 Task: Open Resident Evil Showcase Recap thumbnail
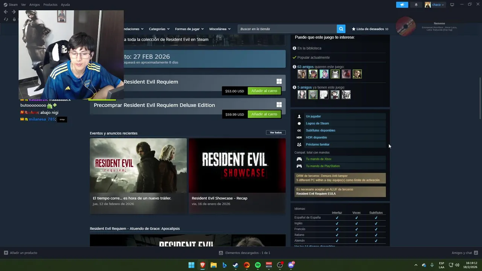tap(237, 166)
